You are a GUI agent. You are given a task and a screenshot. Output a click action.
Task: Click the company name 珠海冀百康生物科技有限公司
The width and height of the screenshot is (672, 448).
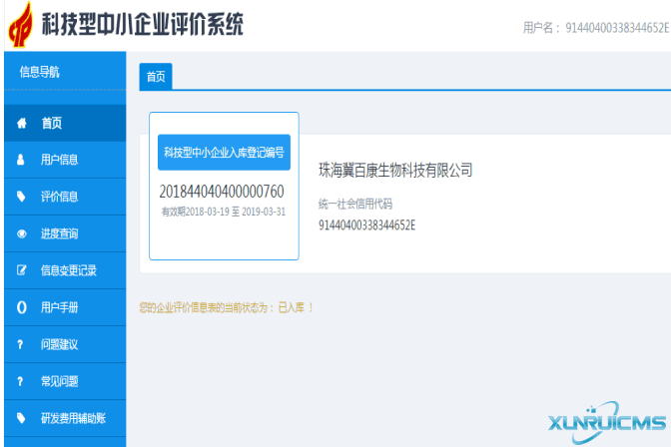(394, 171)
